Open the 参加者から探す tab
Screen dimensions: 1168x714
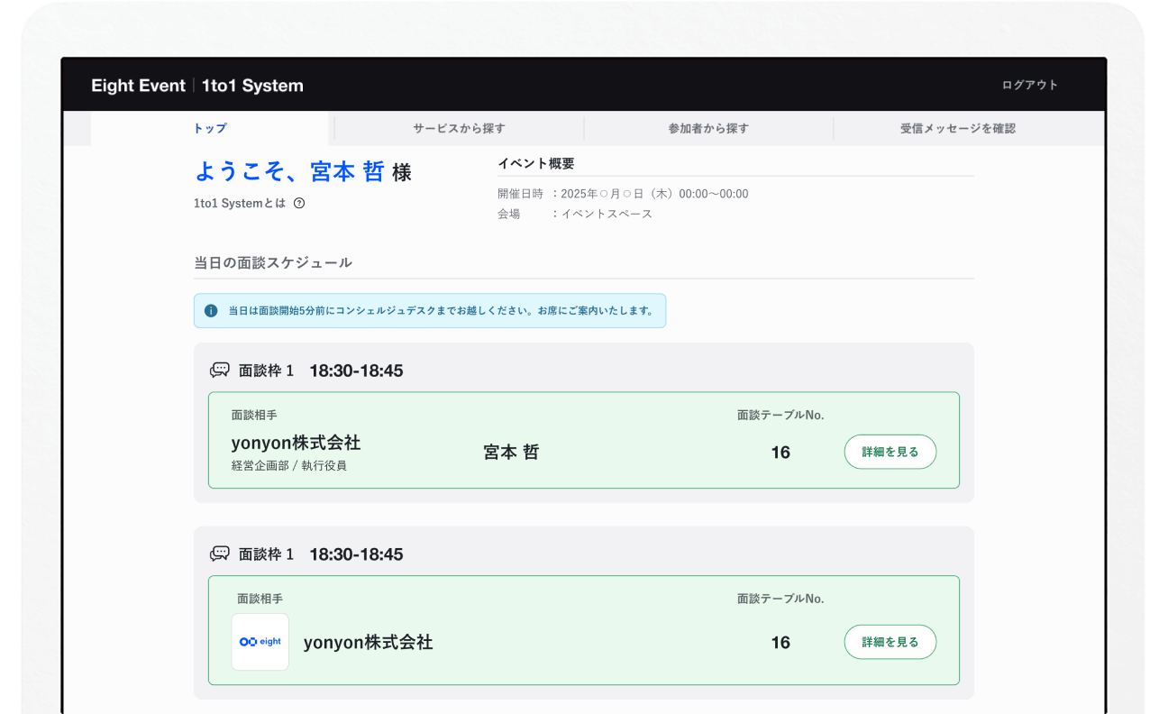[708, 129]
